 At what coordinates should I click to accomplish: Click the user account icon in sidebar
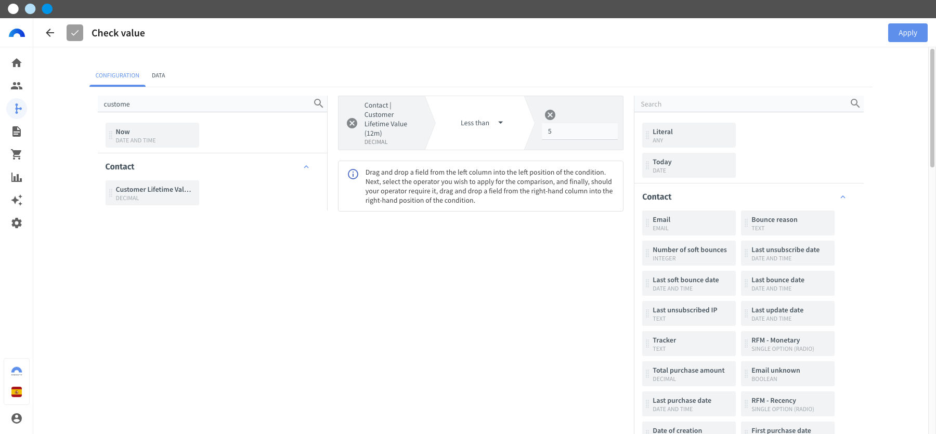pos(17,418)
